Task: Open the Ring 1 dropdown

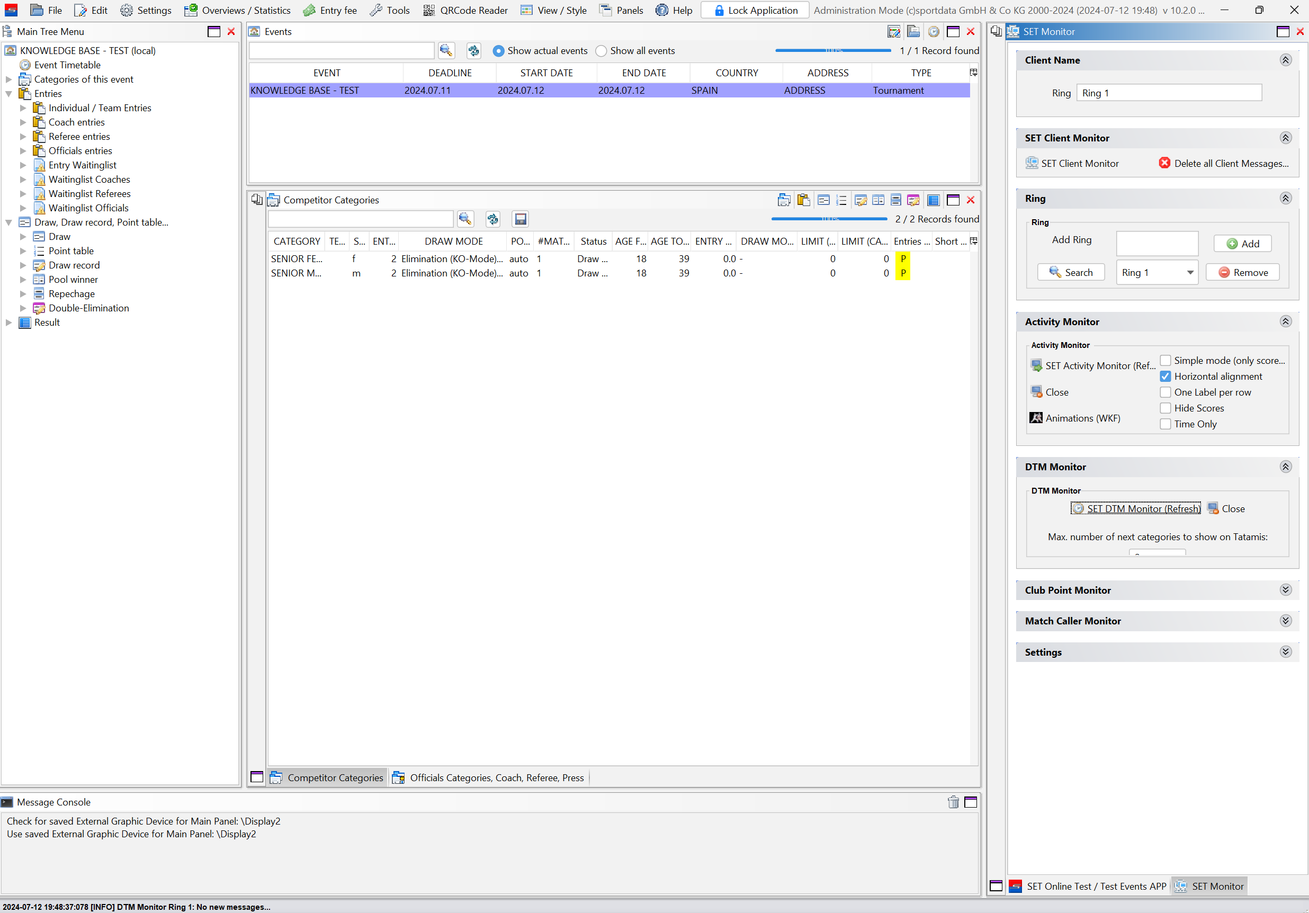Action: pos(1190,273)
